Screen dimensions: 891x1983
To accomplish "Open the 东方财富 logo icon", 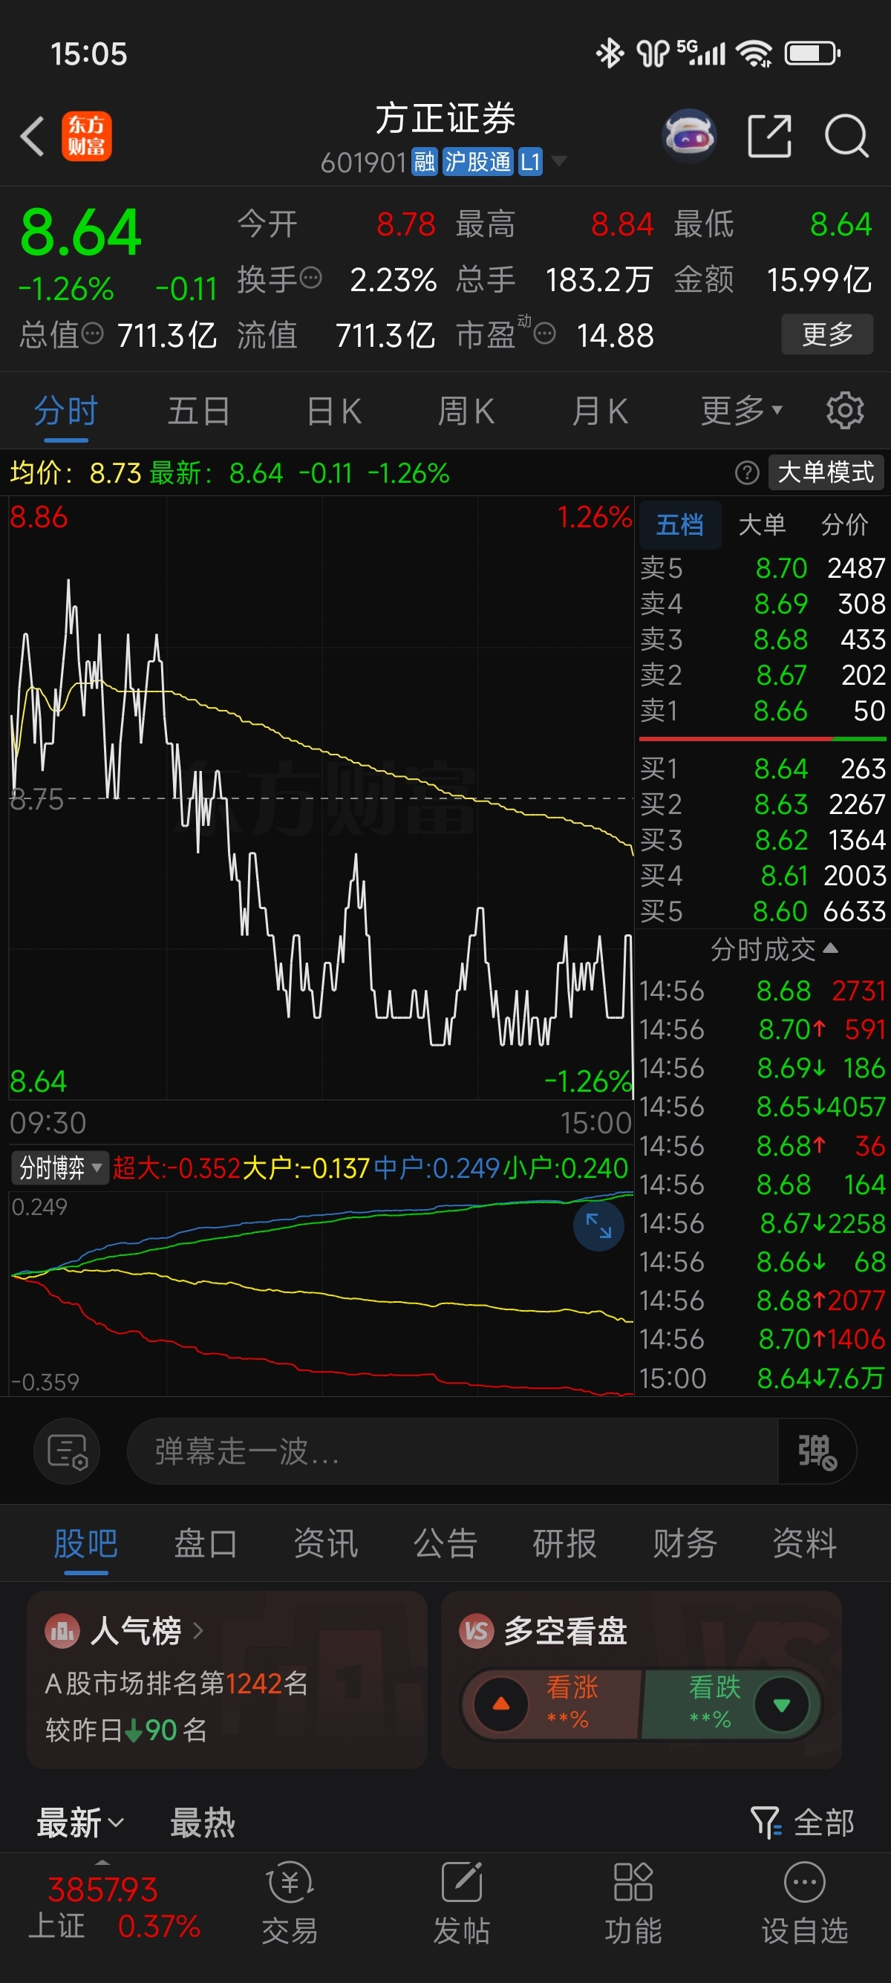I will click(87, 136).
